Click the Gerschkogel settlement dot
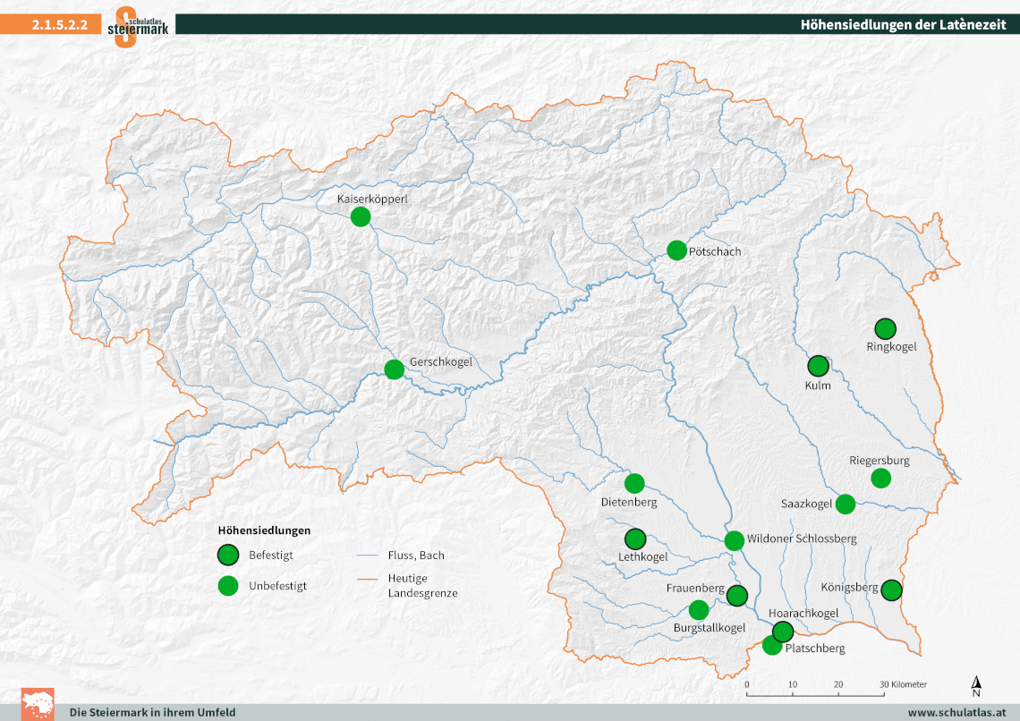The image size is (1020, 721). pos(394,369)
